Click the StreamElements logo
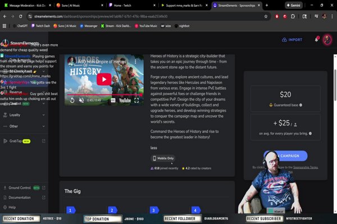Screen dimensions: 337x224 click(x=20, y=43)
